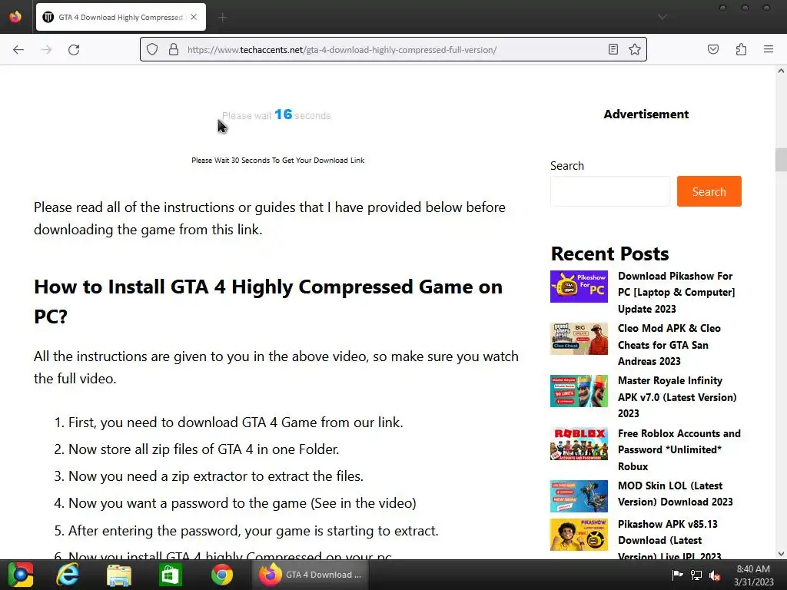Click the page vertical scrollbar thumb
Screen dimensions: 787x590
click(781, 160)
